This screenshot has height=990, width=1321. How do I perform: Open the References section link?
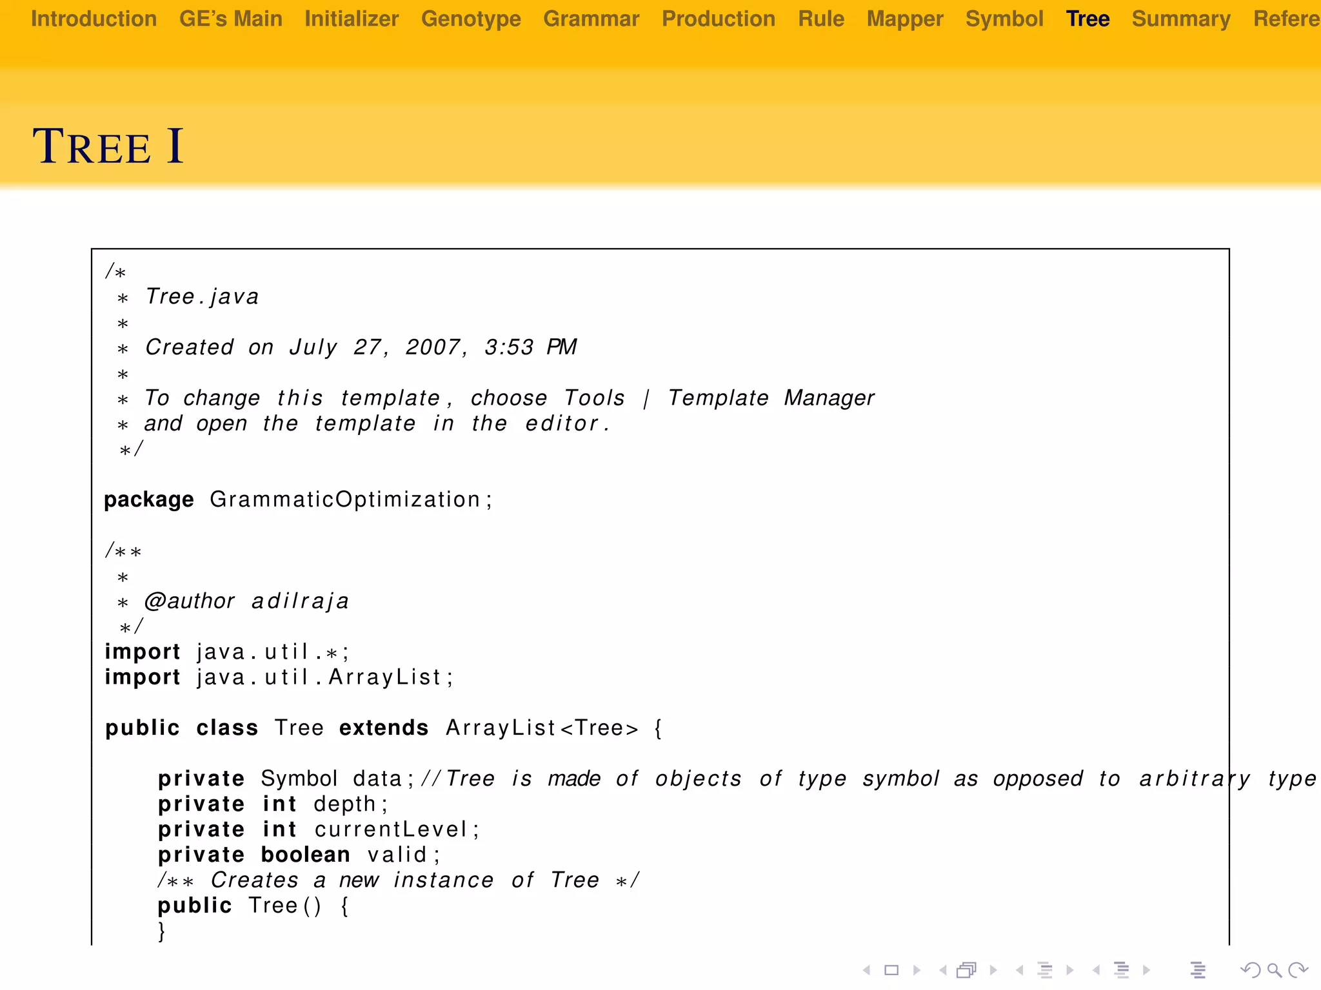pyautogui.click(x=1287, y=19)
